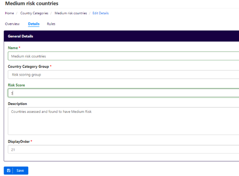This screenshot has width=239, height=176.
Task: Click the Medium risk countries page heading
Action: (x=32, y=3)
